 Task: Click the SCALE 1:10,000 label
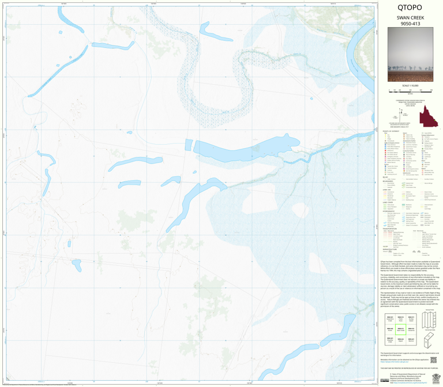pyautogui.click(x=410, y=85)
